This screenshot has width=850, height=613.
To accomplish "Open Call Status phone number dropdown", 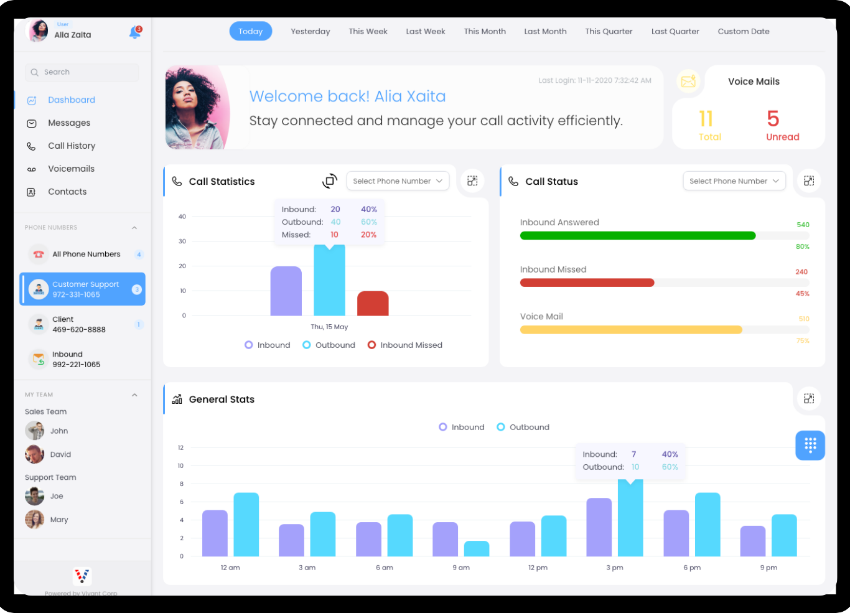I will (734, 181).
